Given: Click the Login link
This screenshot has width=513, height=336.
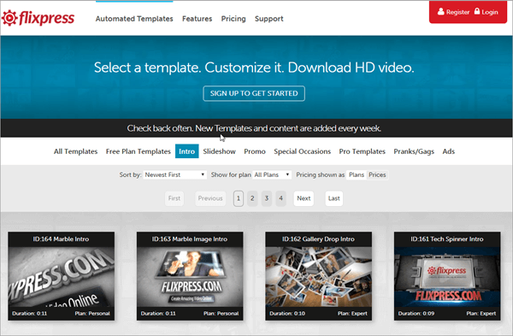Looking at the screenshot, I should (490, 12).
